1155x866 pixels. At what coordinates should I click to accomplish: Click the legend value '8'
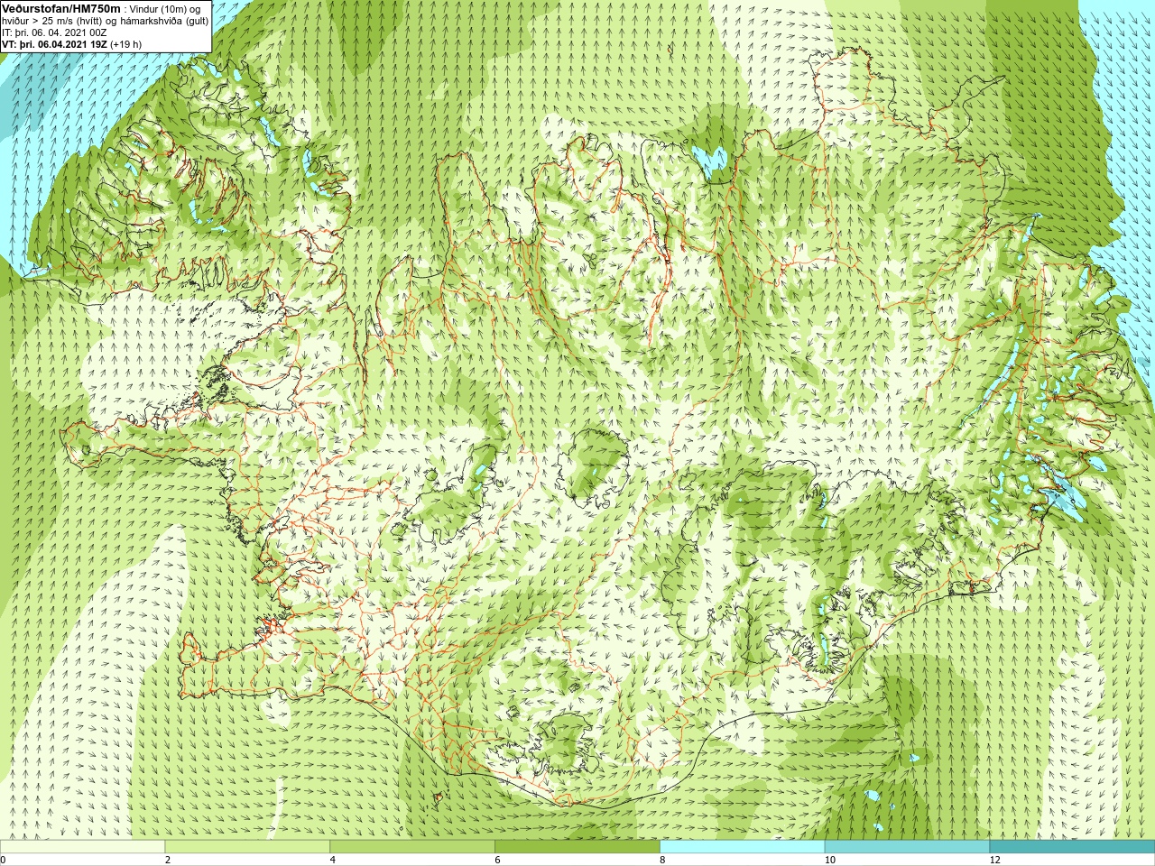[662, 860]
